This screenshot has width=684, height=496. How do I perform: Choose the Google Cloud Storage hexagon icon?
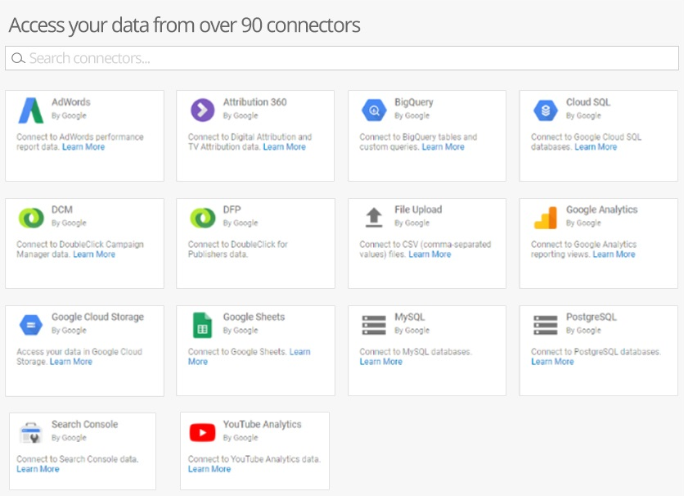(31, 325)
